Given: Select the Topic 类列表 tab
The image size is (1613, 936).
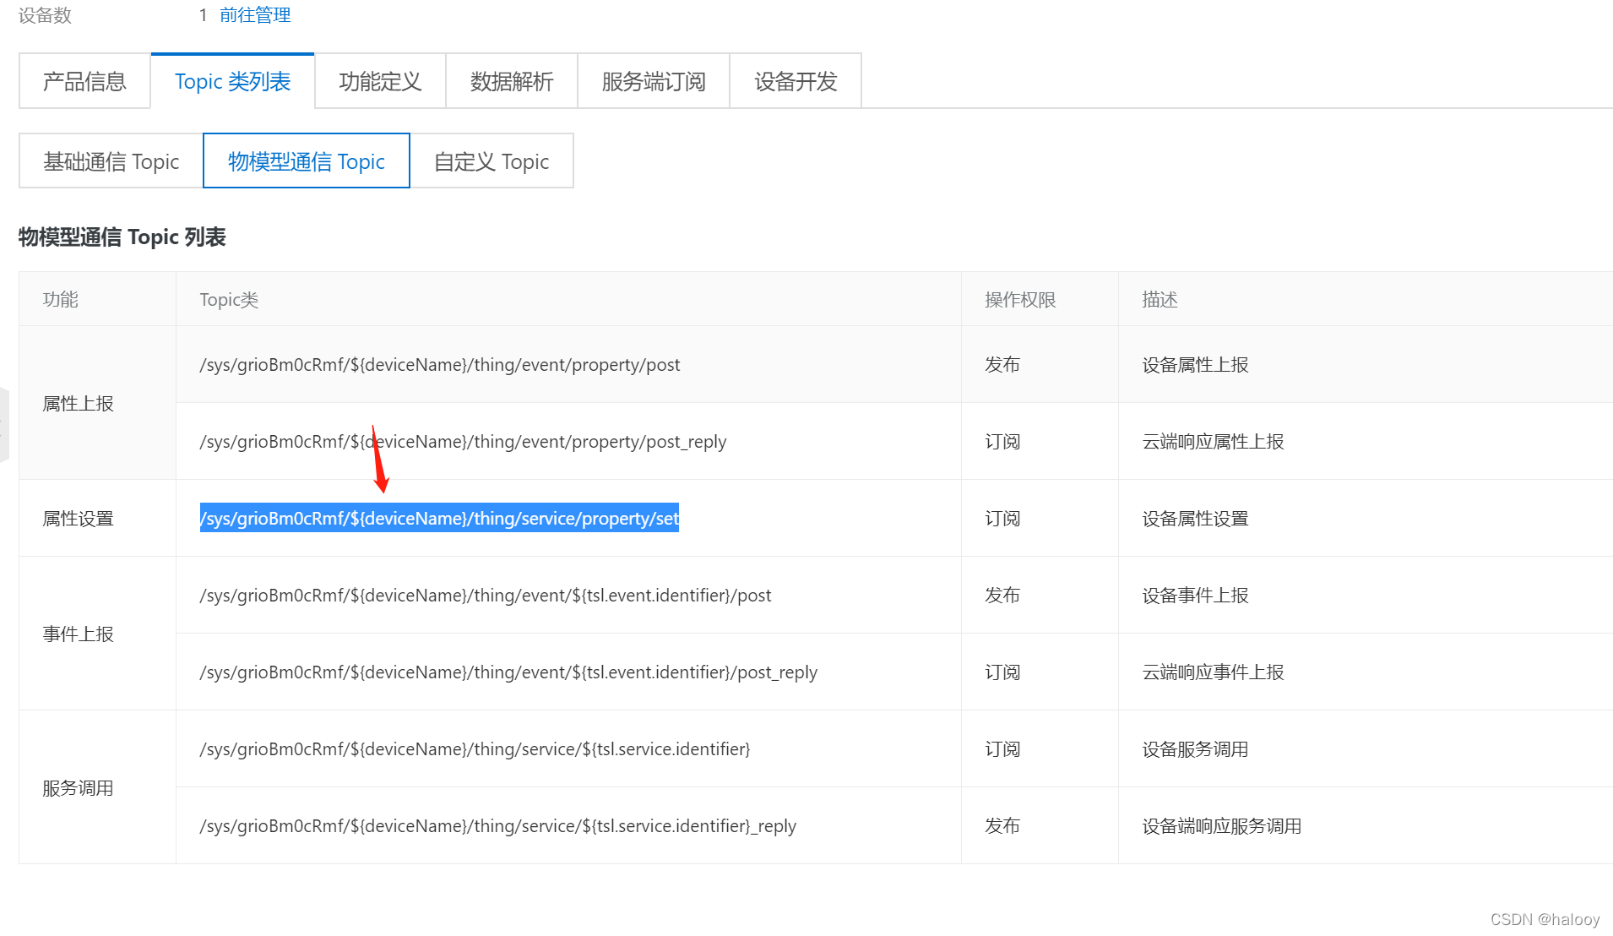Looking at the screenshot, I should click(x=232, y=81).
